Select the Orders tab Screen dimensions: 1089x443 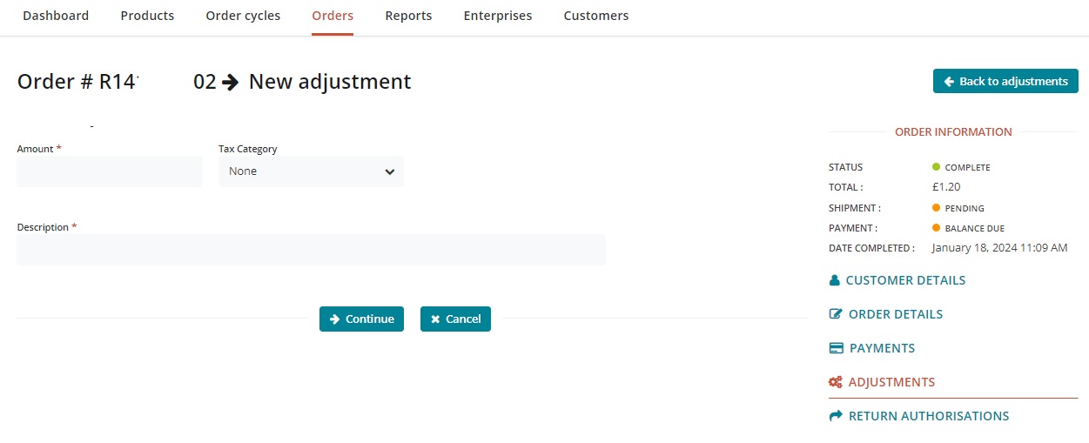333,16
